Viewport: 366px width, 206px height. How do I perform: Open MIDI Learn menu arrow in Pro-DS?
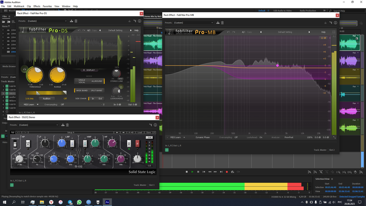coord(38,104)
